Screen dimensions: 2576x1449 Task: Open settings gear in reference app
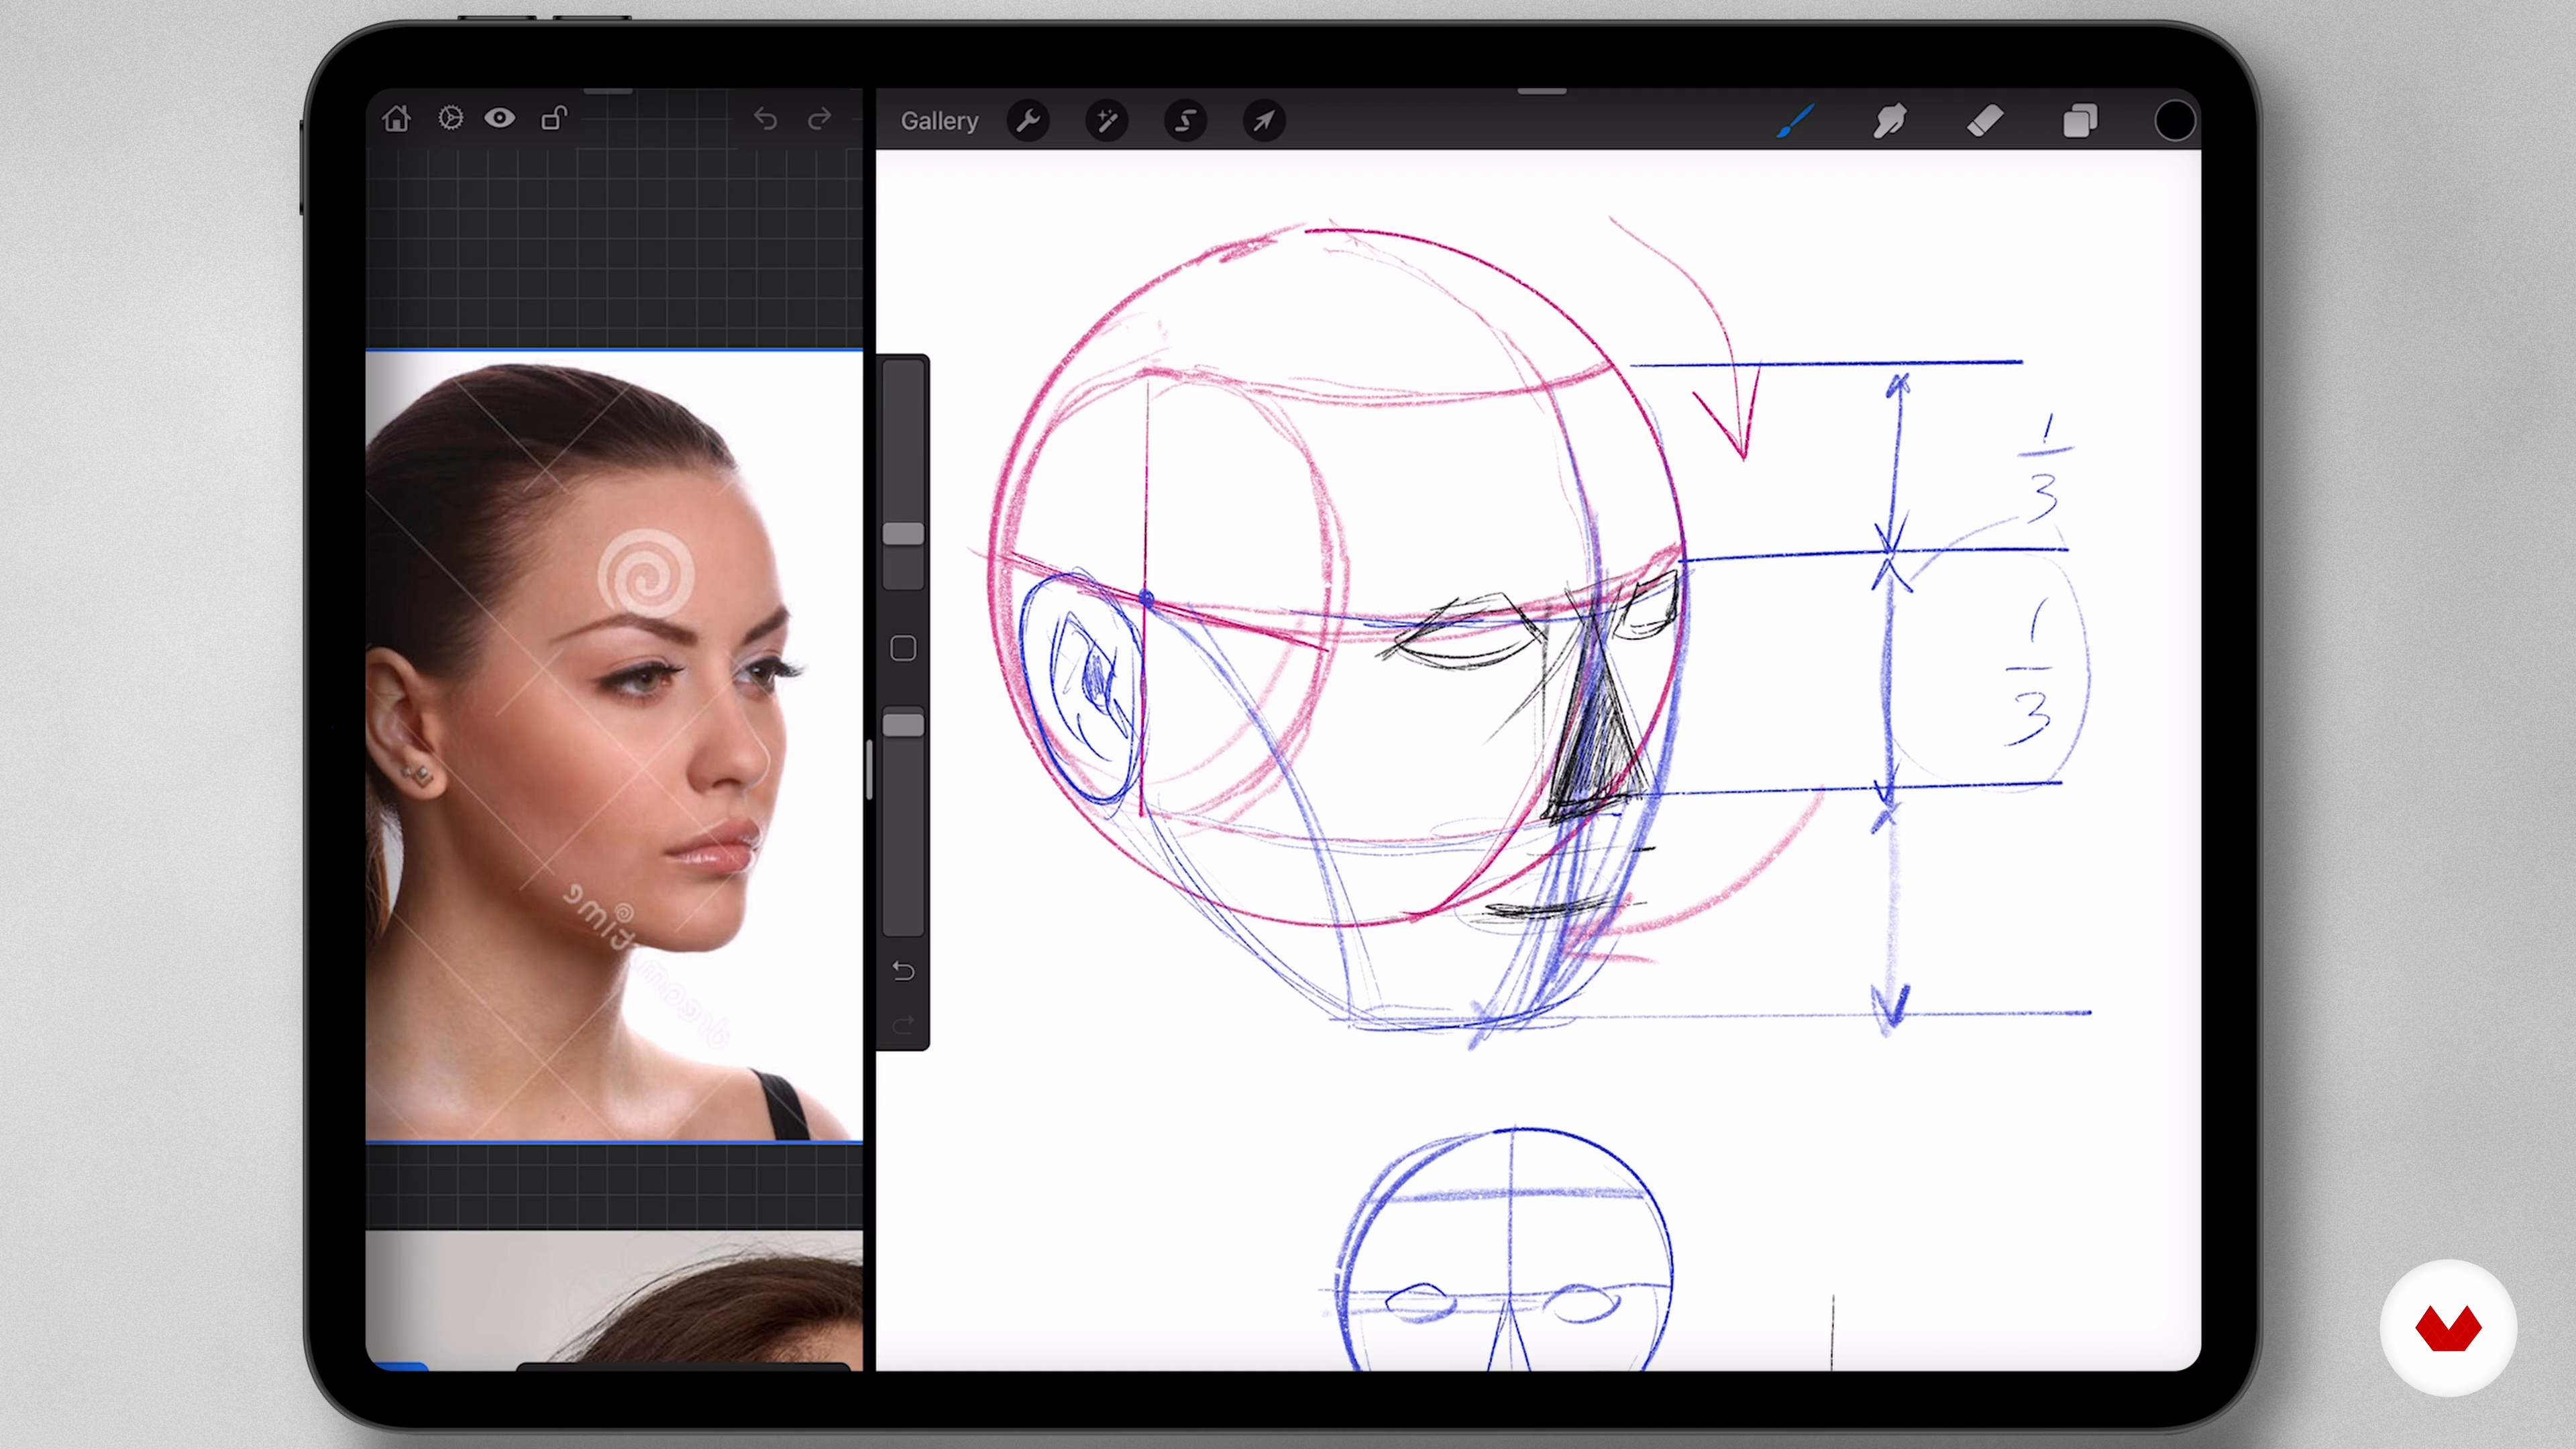(x=450, y=118)
